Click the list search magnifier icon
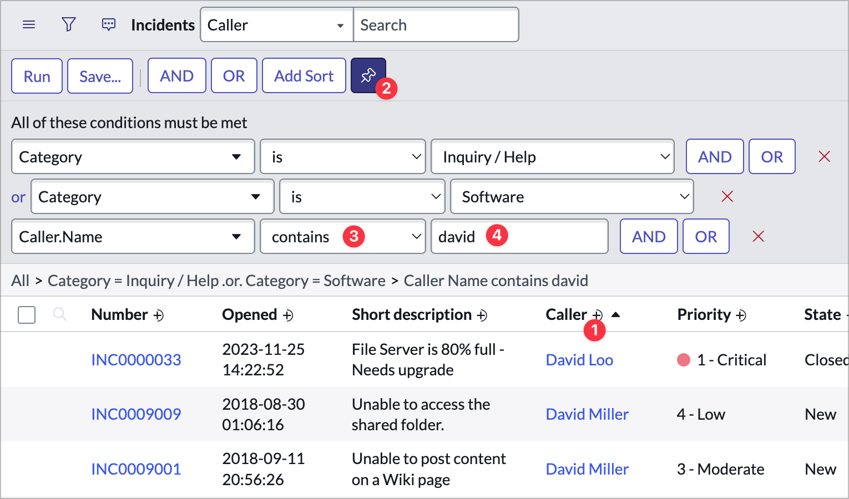Screen dimensions: 849x499 tap(60, 314)
